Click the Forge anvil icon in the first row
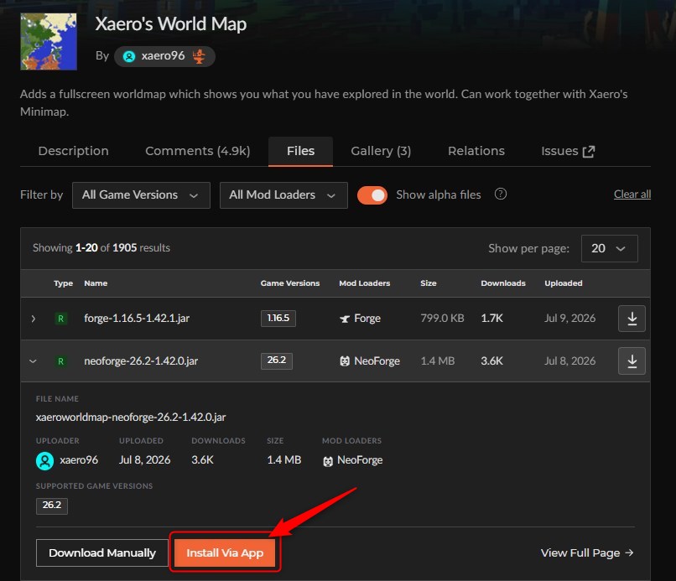The width and height of the screenshot is (676, 581). coord(345,319)
